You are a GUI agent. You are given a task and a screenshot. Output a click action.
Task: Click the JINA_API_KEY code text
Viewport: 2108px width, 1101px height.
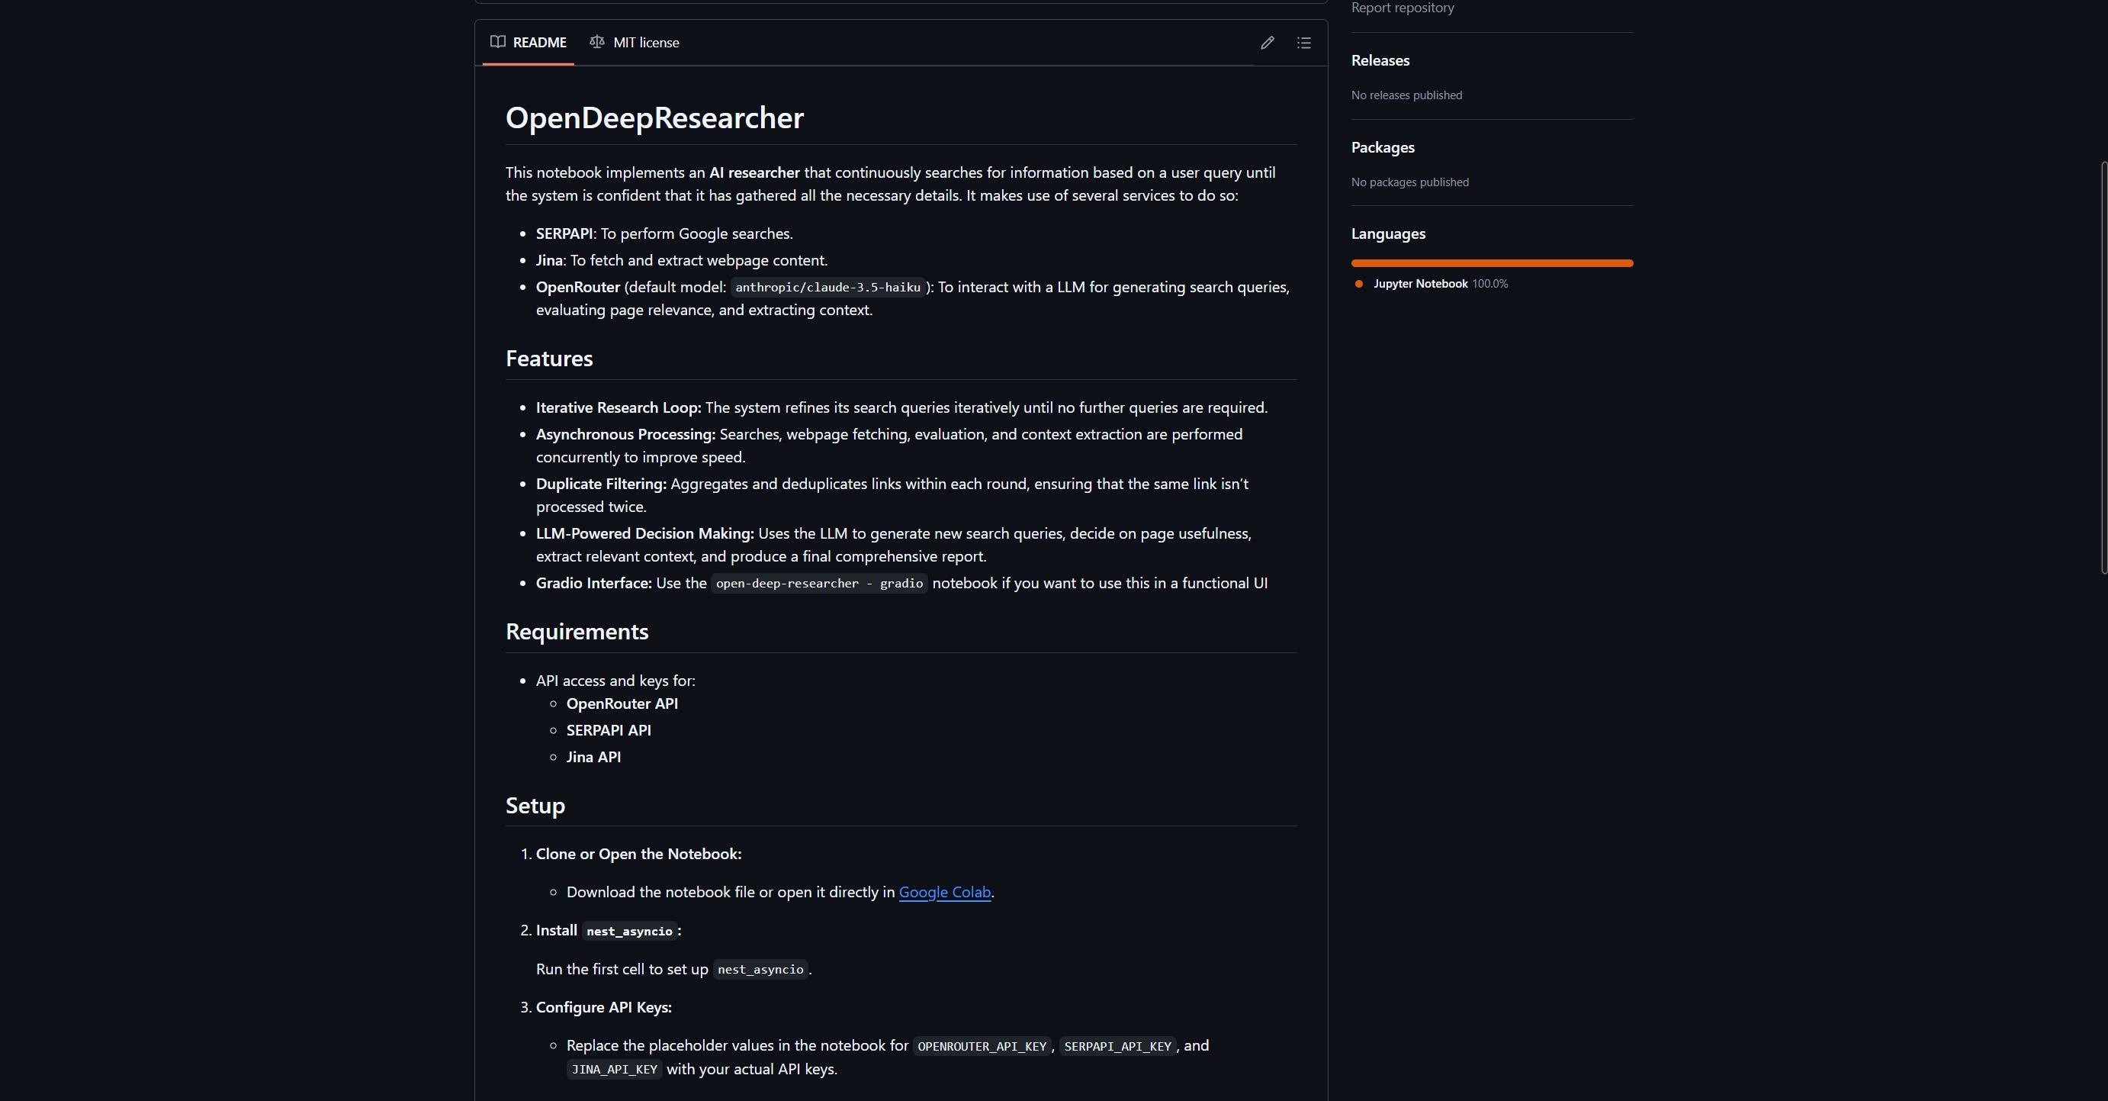614,1069
